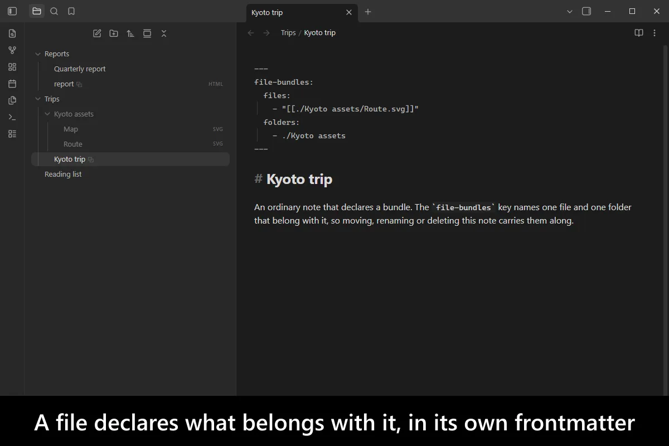669x446 pixels.
Task: Click the Kyoto trip heading
Action: [299, 179]
